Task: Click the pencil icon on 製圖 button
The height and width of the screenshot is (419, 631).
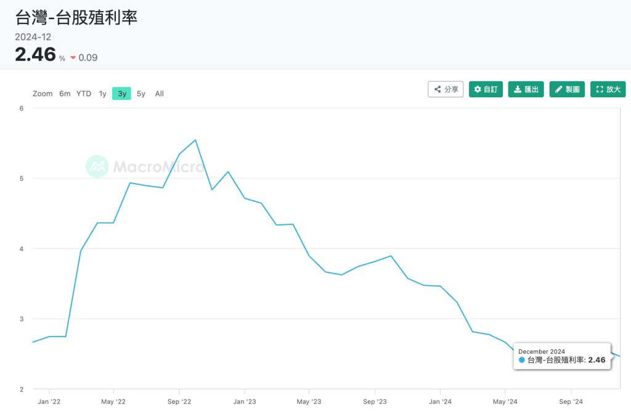Action: 558,89
